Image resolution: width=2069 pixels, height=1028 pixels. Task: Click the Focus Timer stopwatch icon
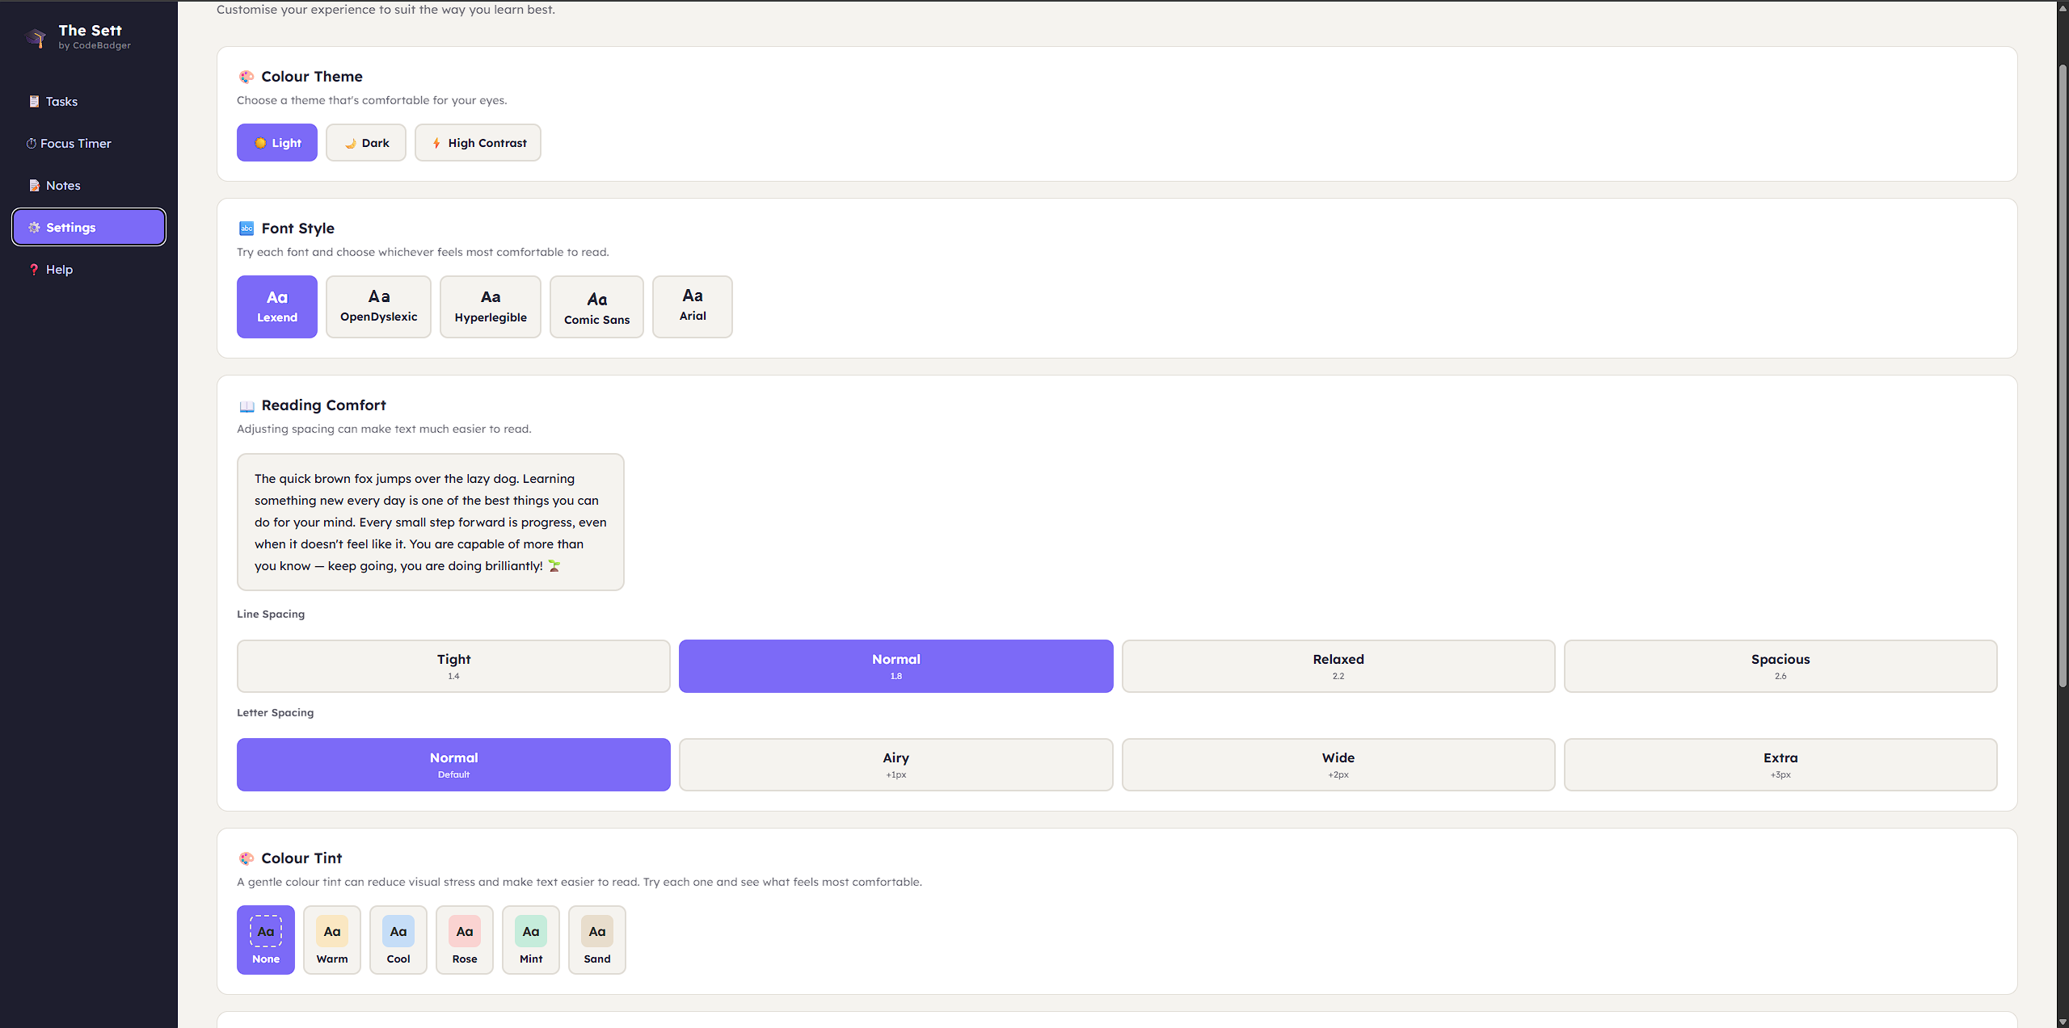pyautogui.click(x=32, y=144)
